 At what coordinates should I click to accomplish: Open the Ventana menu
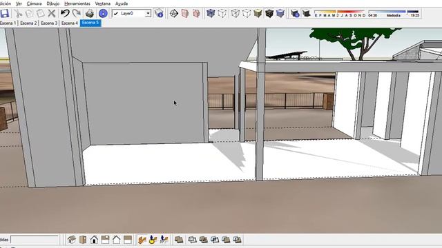point(103,3)
